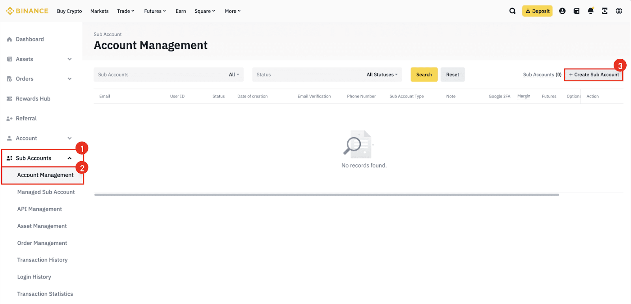Open the Futures menu in navbar
This screenshot has height=304, width=631.
point(155,11)
